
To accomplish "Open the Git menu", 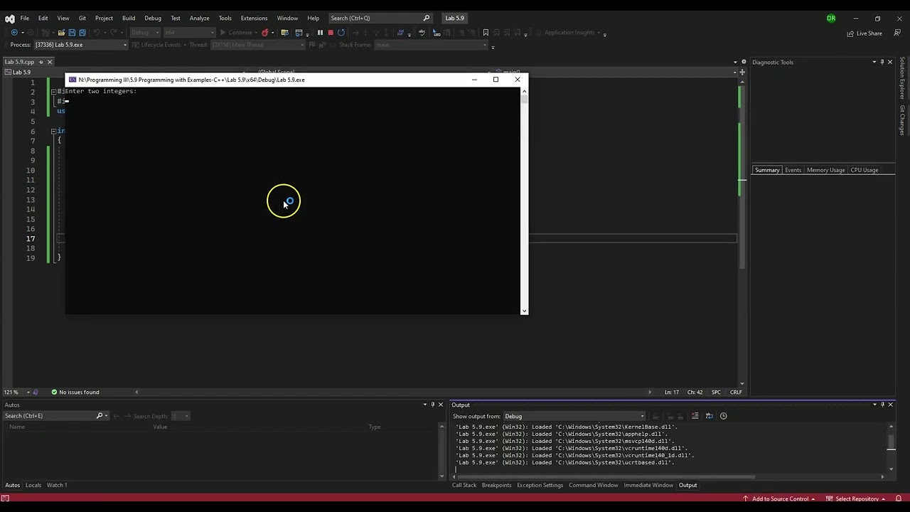I will point(82,18).
